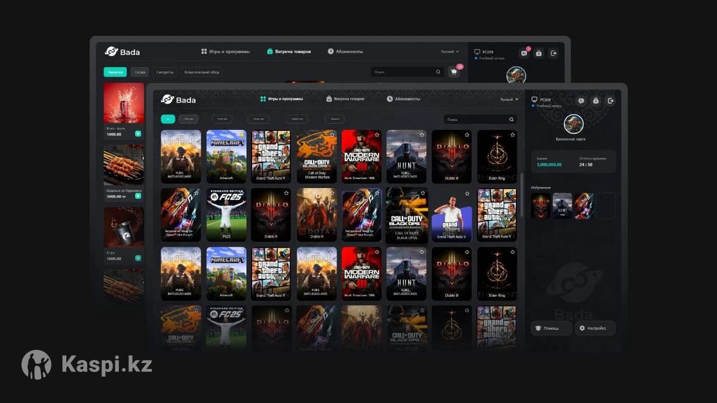This screenshot has height=403, width=717.
Task: Switch to Игры и программы tab
Action: tap(281, 99)
